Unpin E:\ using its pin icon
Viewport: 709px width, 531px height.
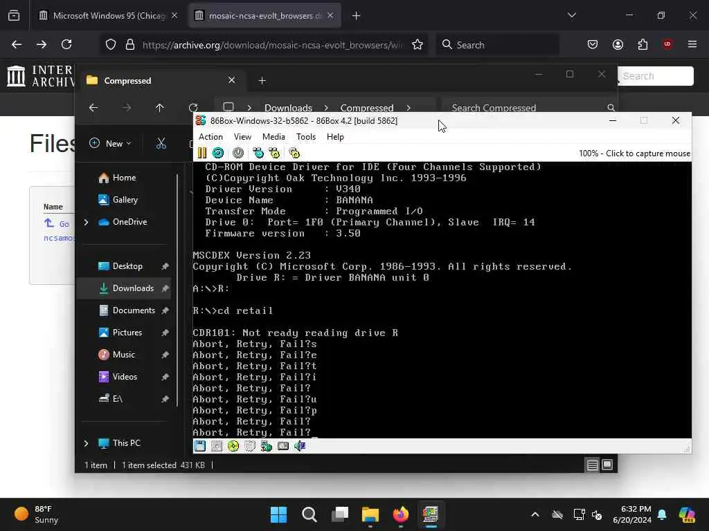(165, 399)
